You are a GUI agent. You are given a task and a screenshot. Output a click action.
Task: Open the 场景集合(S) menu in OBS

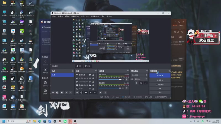94,16
